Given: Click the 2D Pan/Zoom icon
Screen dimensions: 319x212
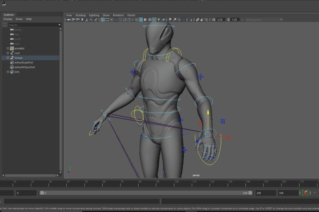Looking at the screenshot, I should pos(91,20).
